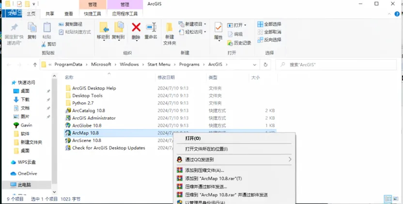This screenshot has height=204, width=403.
Task: Click the Up one level arrow
Action: point(35,65)
